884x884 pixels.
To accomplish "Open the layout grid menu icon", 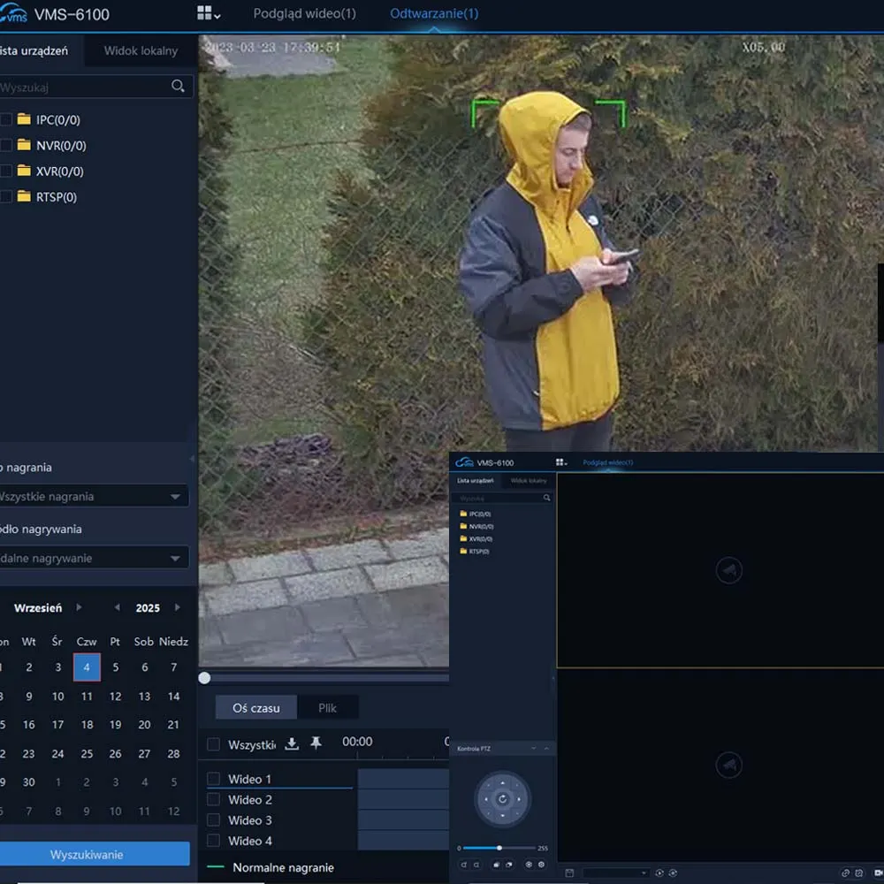I will point(207,14).
